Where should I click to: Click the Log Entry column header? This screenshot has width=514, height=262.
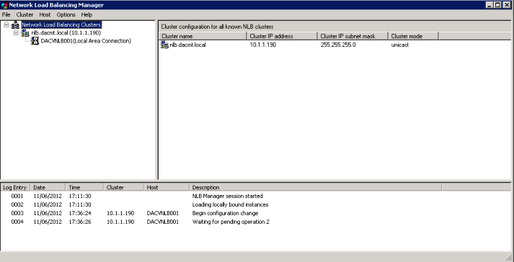pos(15,187)
